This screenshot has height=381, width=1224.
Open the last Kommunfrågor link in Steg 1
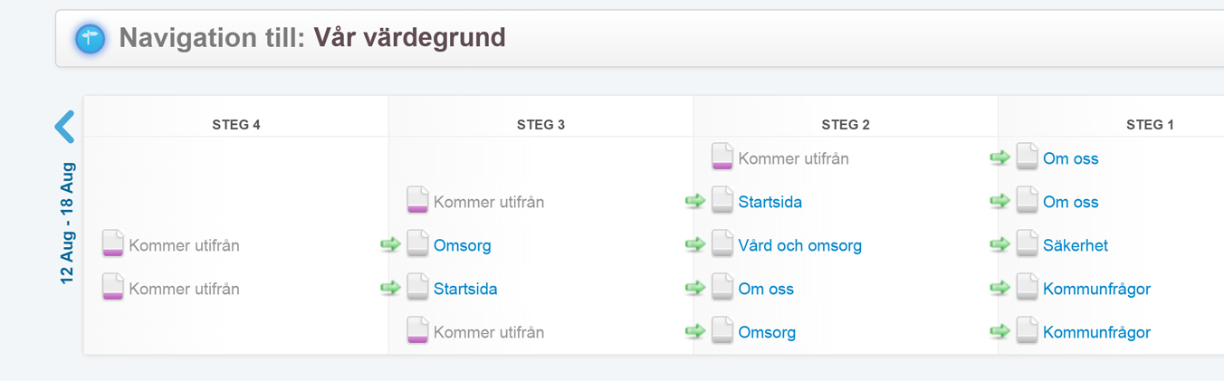(1096, 332)
